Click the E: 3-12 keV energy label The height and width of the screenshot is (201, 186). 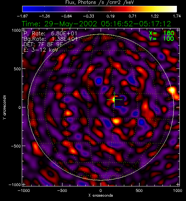[x=41, y=50]
